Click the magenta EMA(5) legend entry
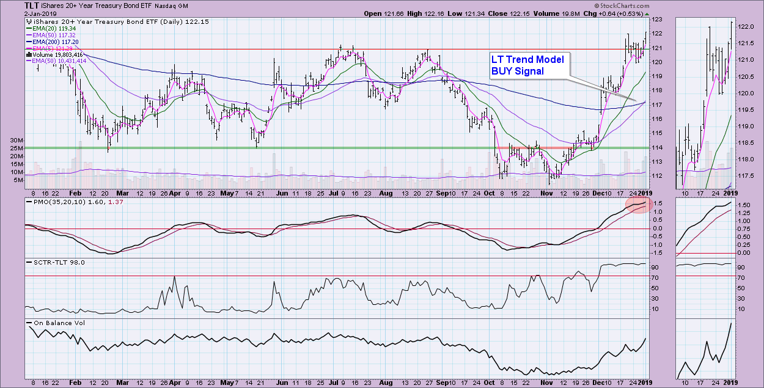The width and height of the screenshot is (764, 388). tap(51, 48)
